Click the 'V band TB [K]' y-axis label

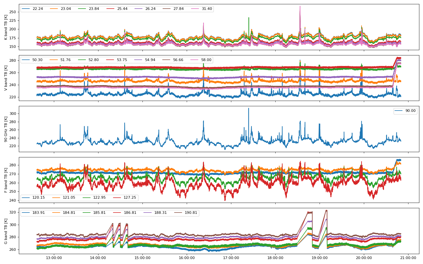pyautogui.click(x=6, y=78)
